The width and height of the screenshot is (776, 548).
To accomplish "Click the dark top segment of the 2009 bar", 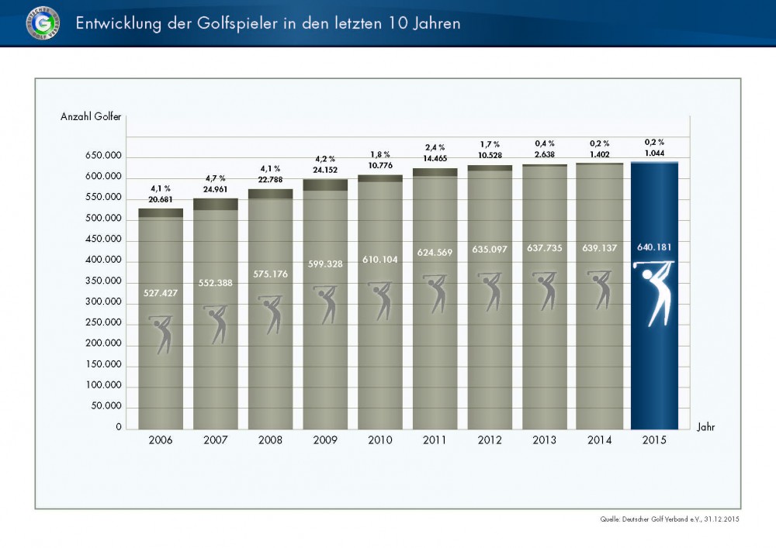I will 325,184.
